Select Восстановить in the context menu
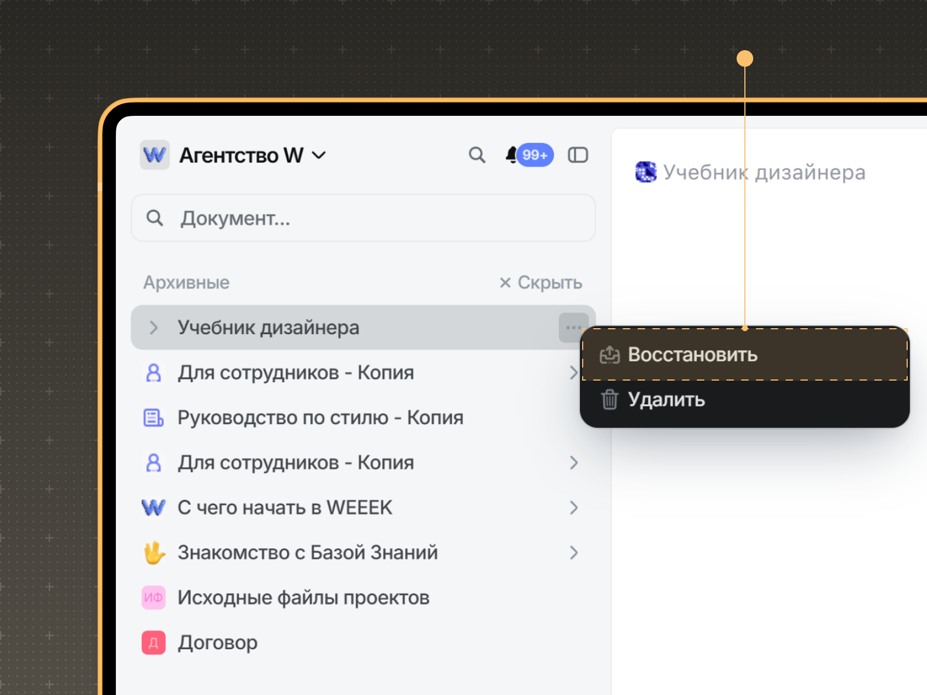This screenshot has height=695, width=927. click(x=692, y=355)
